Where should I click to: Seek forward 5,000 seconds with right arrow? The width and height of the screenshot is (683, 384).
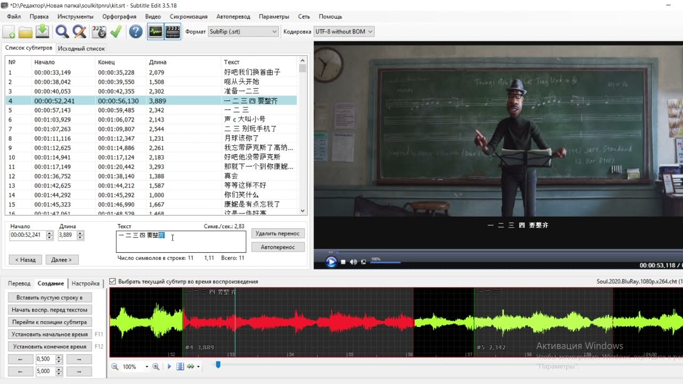pyautogui.click(x=78, y=371)
